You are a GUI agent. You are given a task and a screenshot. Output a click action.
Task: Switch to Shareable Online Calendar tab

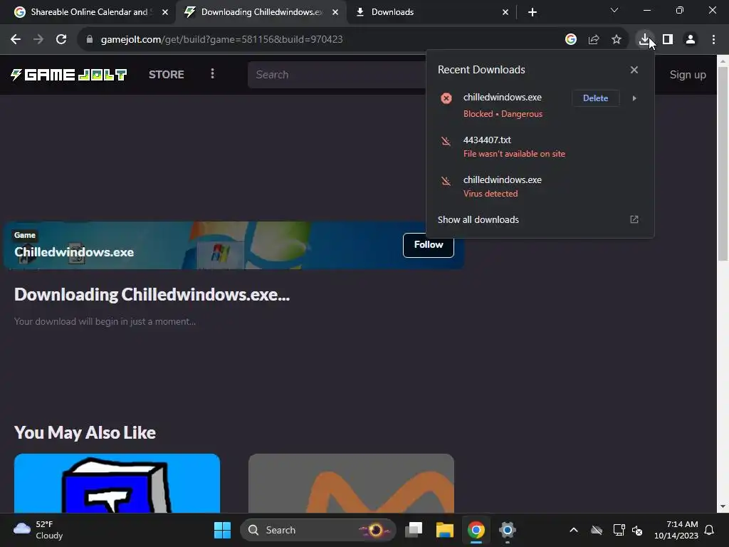pos(89,12)
